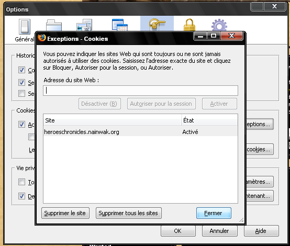Open the Contenu panel icon
Screen dimensions: 290x246
click(84, 25)
